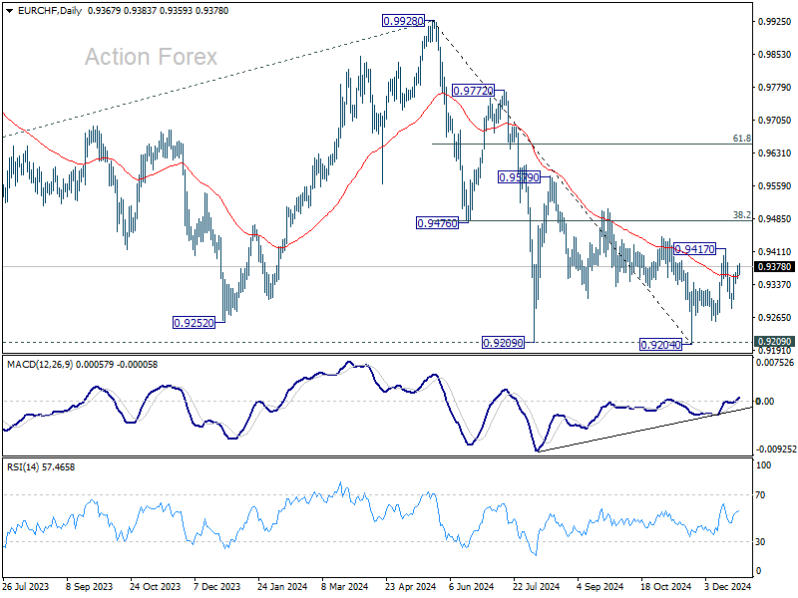
Task: Click the 8 Mar 2024 date label
Action: point(345,587)
